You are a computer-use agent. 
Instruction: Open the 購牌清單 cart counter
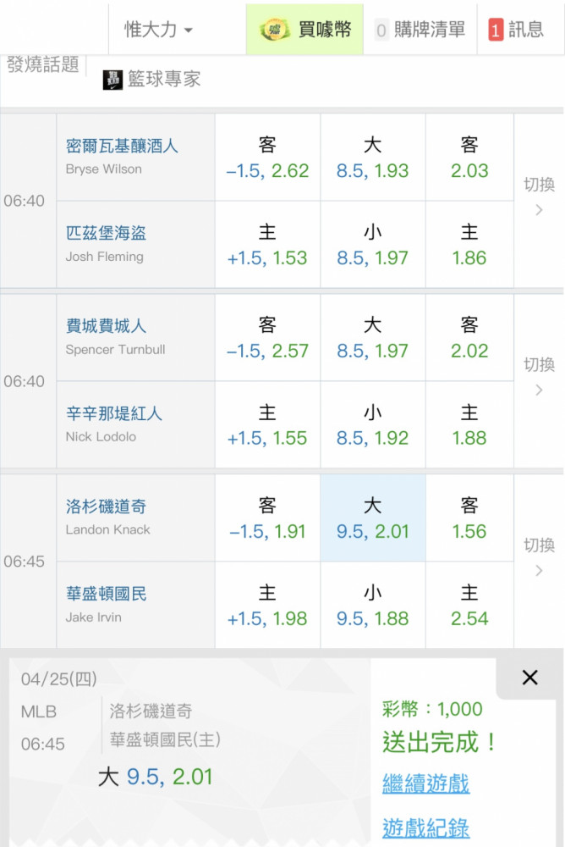point(381,30)
